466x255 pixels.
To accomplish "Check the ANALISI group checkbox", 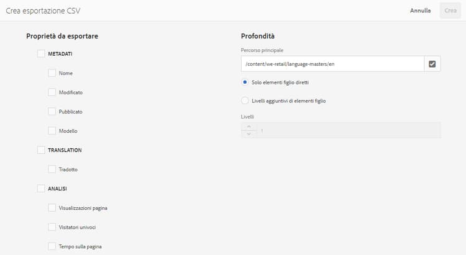I will [x=41, y=188].
